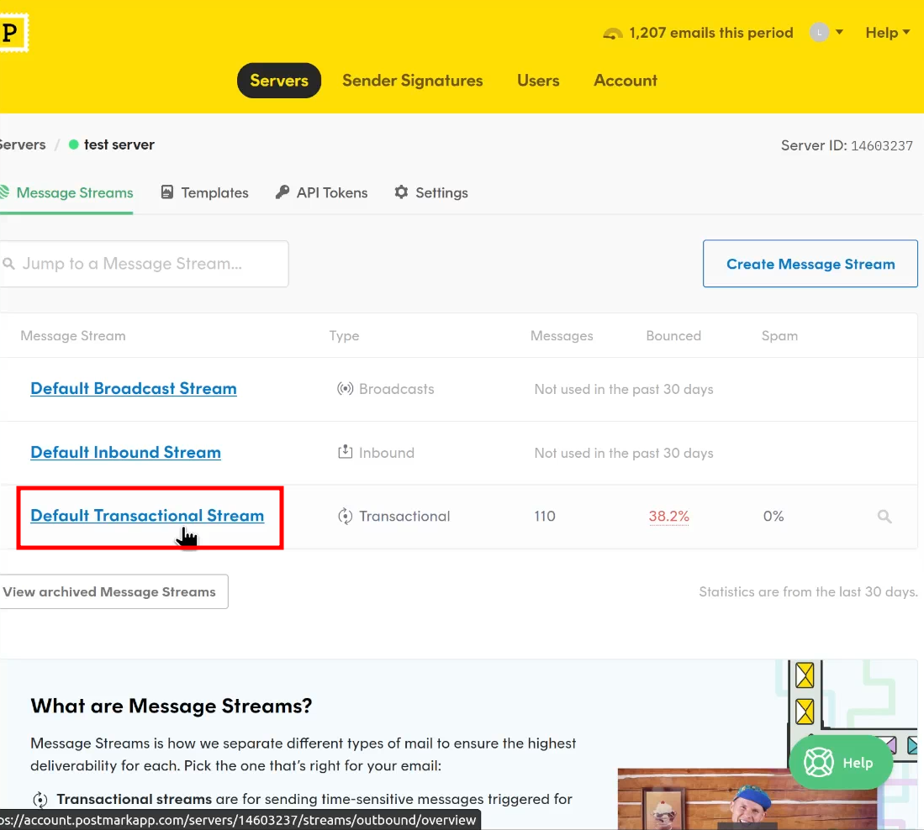Open the API Tokens tab
Image resolution: width=924 pixels, height=830 pixels.
point(322,193)
